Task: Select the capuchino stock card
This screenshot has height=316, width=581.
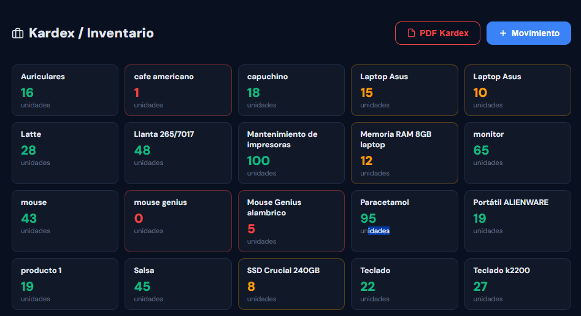Action: pyautogui.click(x=291, y=90)
